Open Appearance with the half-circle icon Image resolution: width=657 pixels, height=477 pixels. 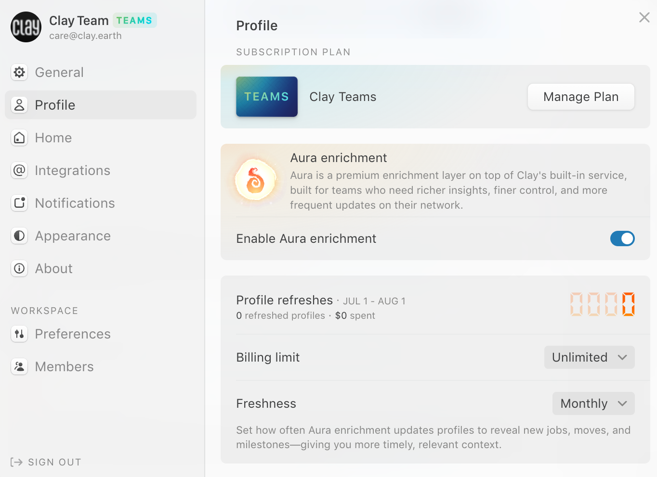click(x=19, y=236)
